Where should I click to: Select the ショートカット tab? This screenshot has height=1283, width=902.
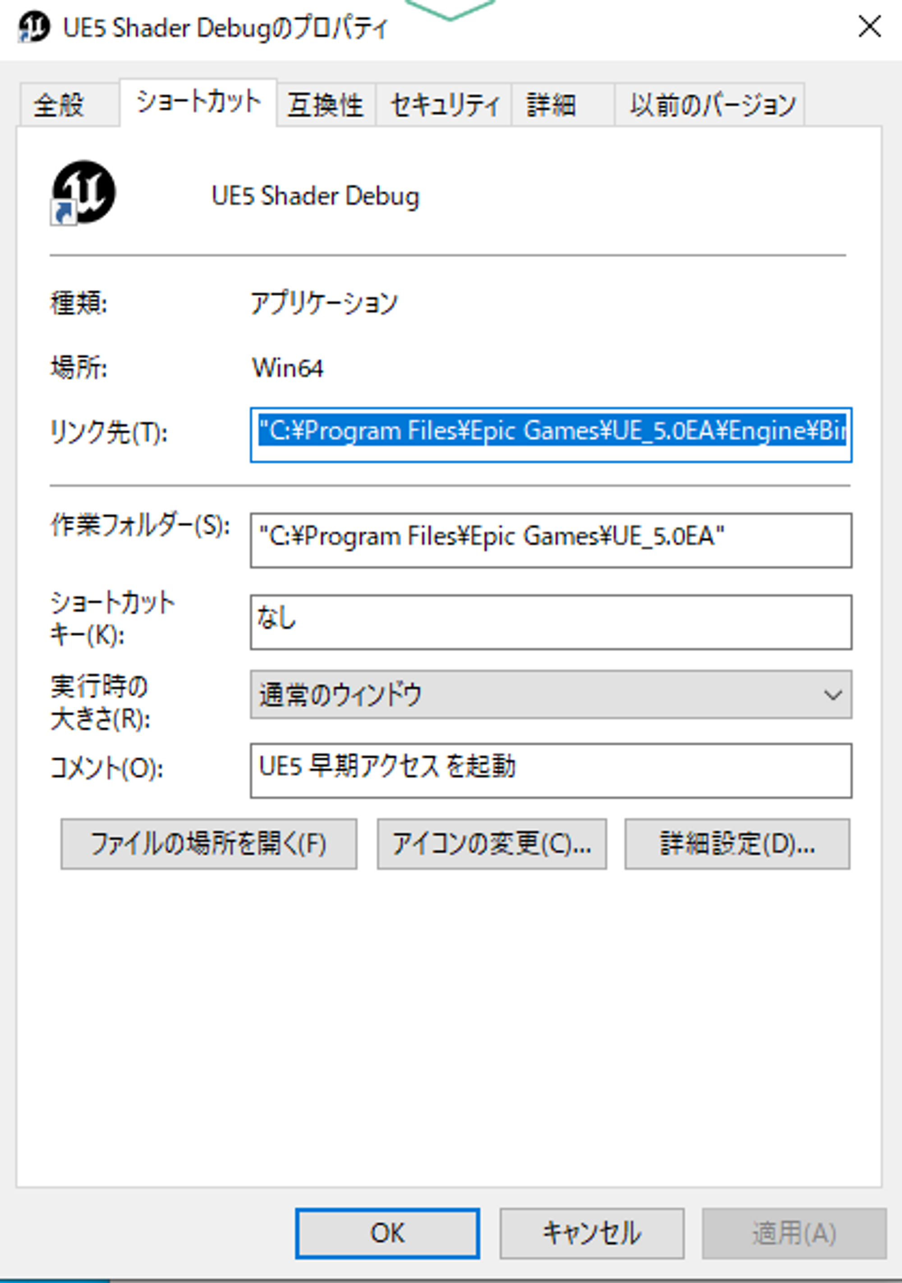point(198,103)
